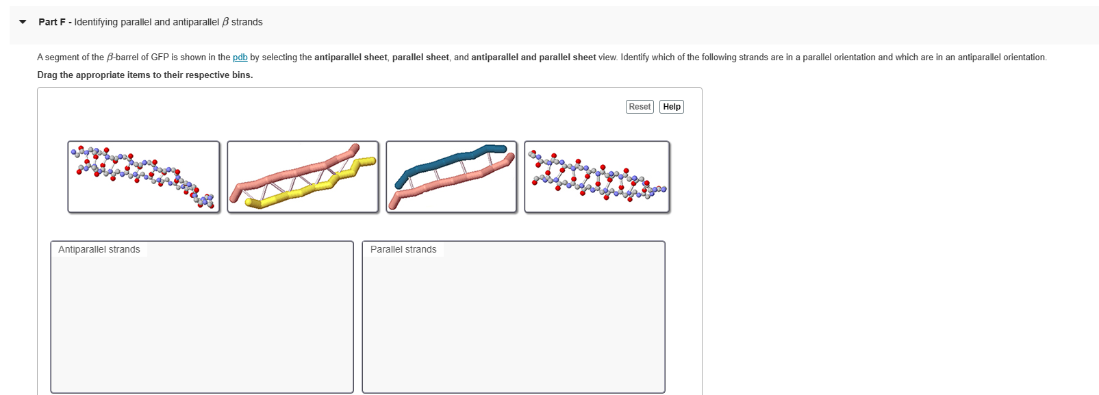Click inside the Parallel strands bin
Viewport: 1099px width, 395px height.
tap(514, 322)
